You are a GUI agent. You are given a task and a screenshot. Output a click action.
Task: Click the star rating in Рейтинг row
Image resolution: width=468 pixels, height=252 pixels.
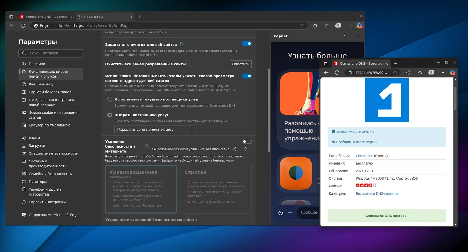pyautogui.click(x=366, y=186)
